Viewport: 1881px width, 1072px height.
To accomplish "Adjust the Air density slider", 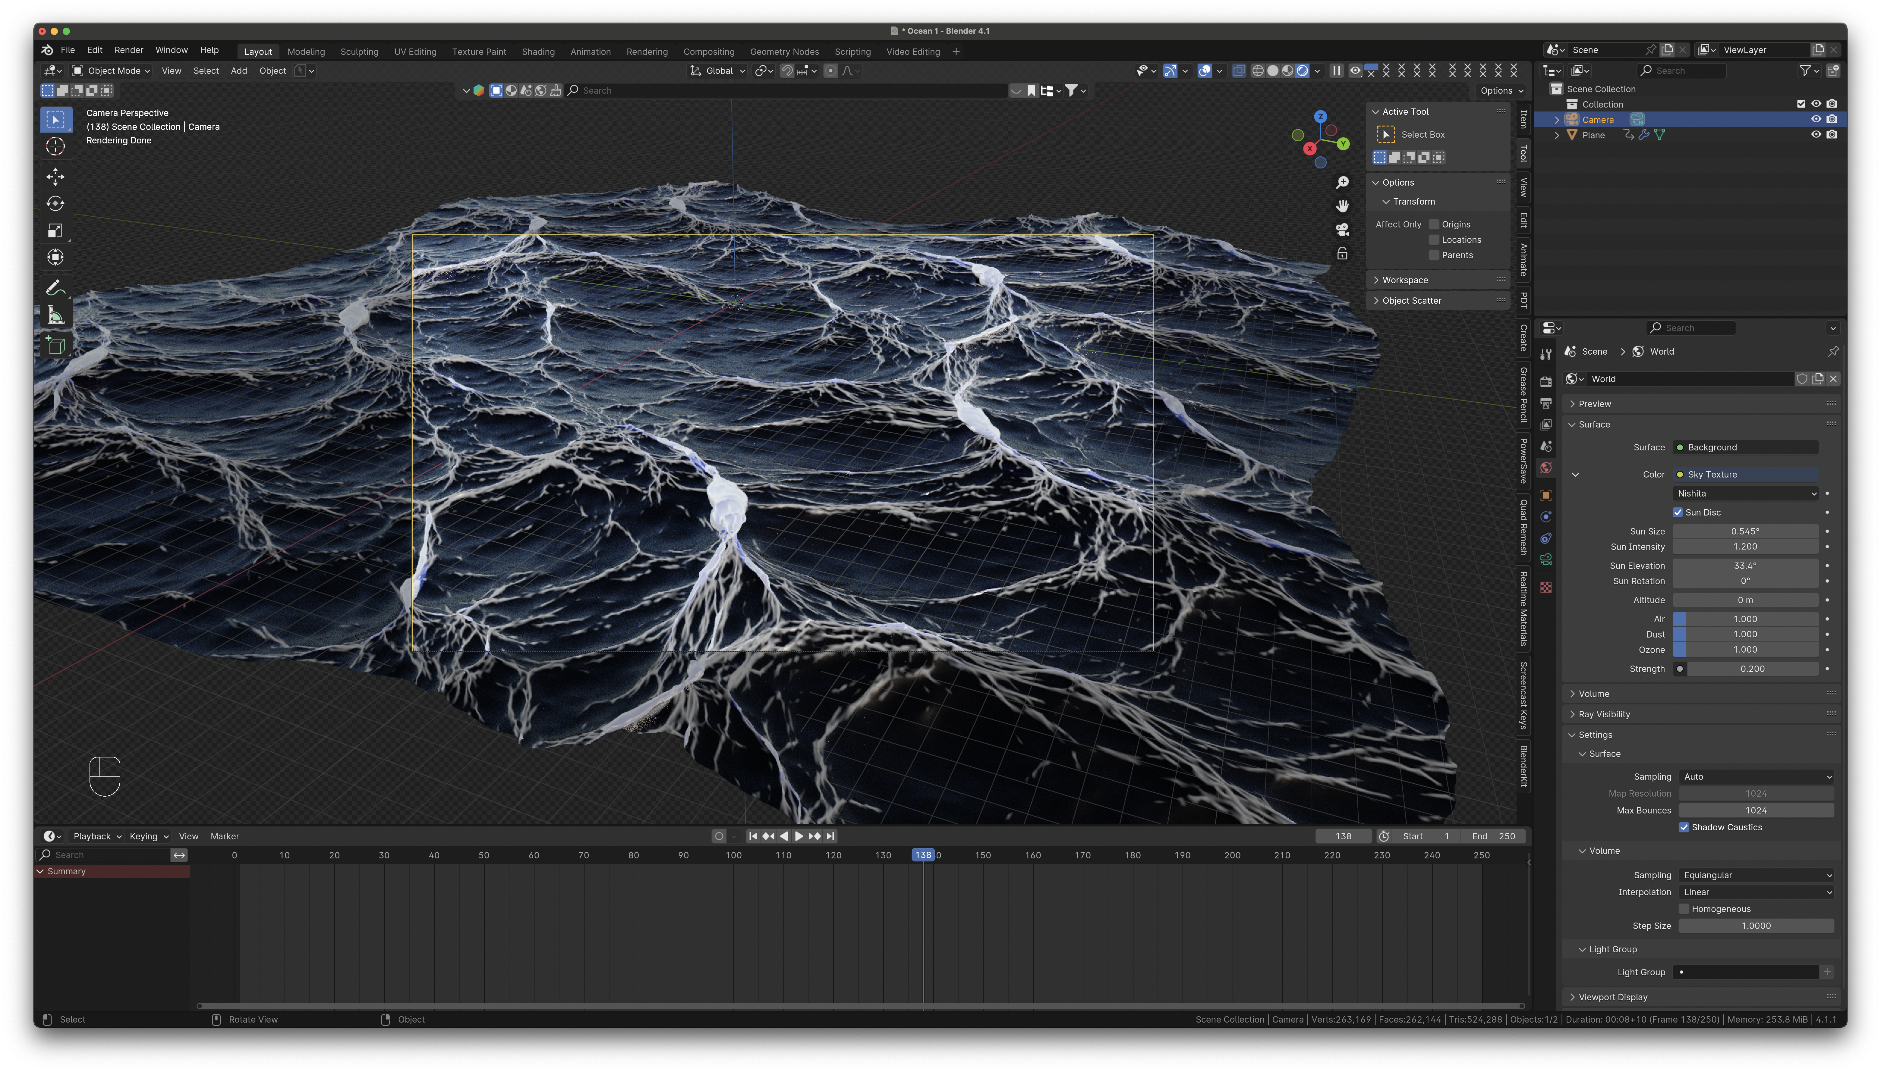I will click(1745, 619).
